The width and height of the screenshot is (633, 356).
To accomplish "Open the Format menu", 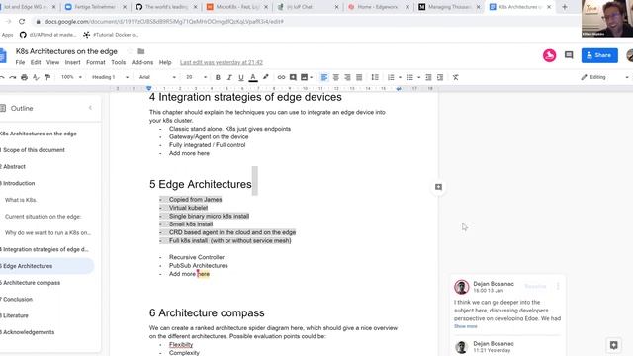I will coord(96,62).
